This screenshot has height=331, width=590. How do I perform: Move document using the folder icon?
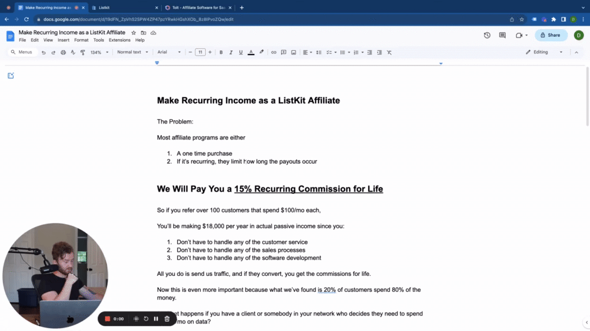click(x=143, y=33)
